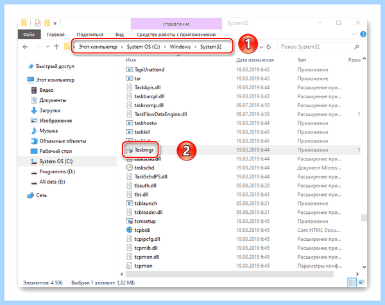
Task: Switch to the Поделиться tab
Action: tap(90, 35)
